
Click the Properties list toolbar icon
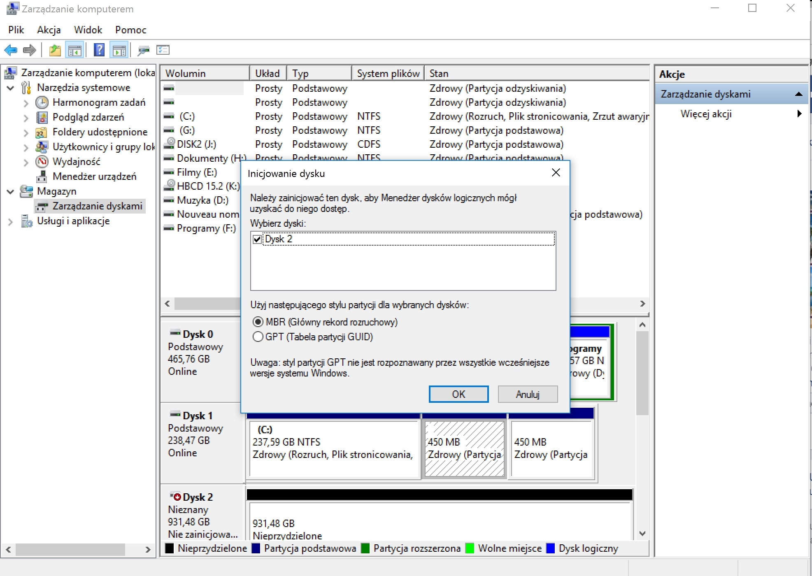(163, 50)
